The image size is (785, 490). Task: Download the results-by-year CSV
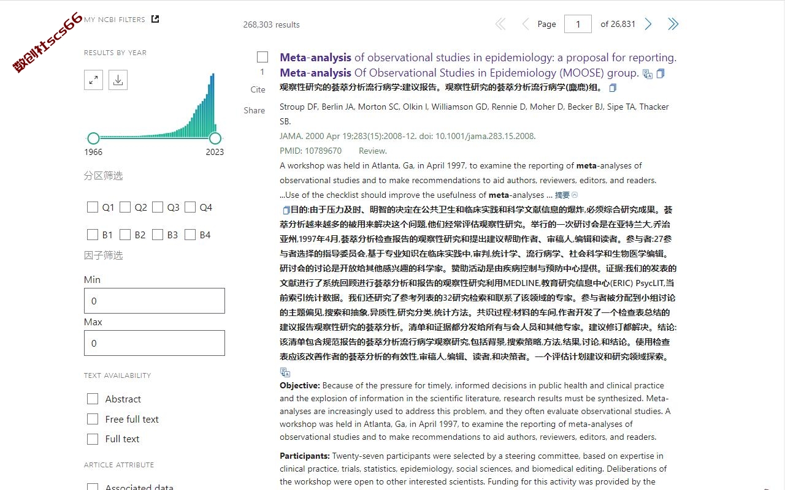(118, 80)
